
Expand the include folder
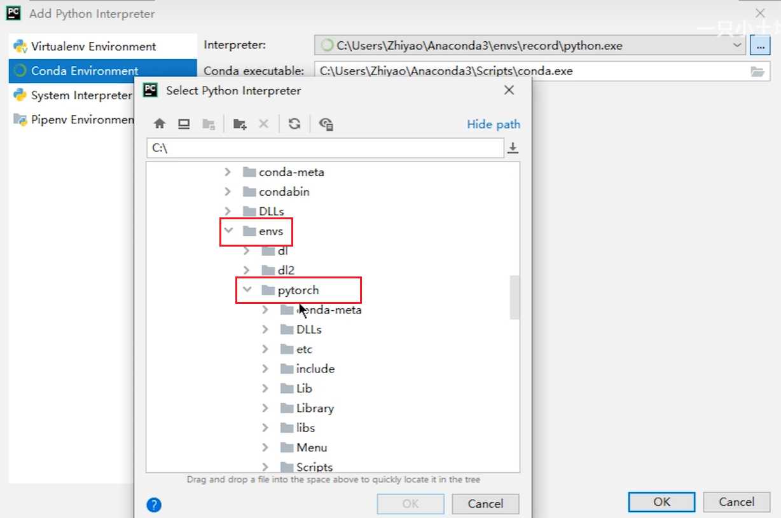[265, 369]
